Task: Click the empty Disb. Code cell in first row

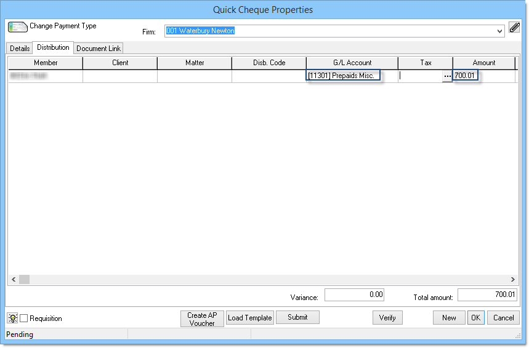Action: [x=269, y=76]
